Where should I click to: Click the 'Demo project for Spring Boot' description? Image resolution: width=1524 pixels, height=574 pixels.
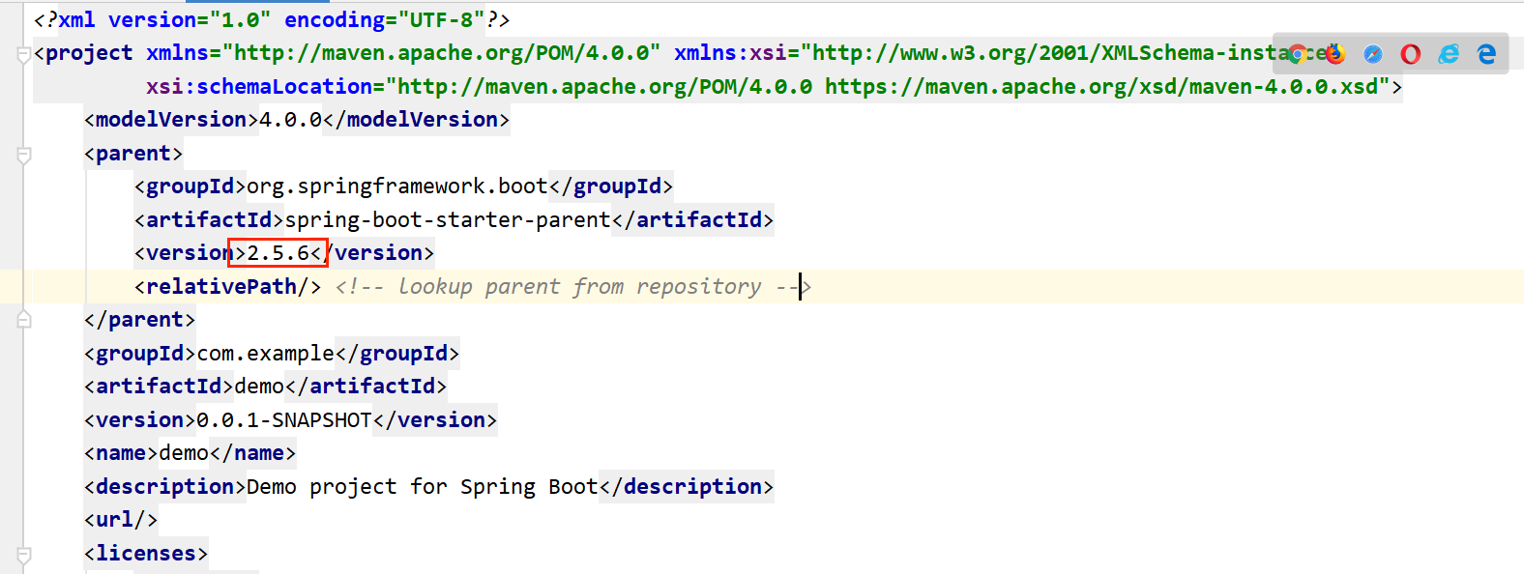[x=423, y=487]
